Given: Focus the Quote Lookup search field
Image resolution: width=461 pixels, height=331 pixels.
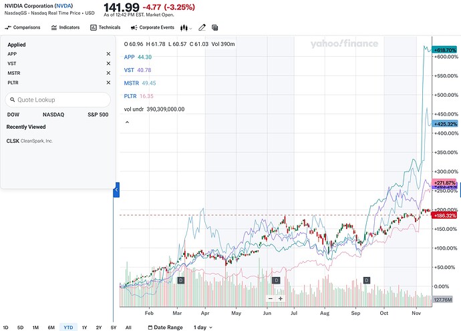Looking at the screenshot, I should pyautogui.click(x=58, y=100).
